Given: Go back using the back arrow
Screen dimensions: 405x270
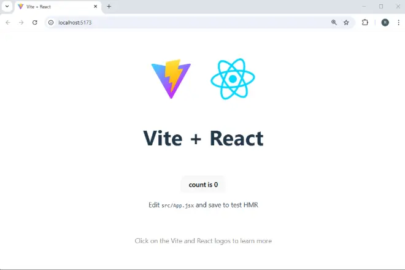Looking at the screenshot, I should 8,23.
